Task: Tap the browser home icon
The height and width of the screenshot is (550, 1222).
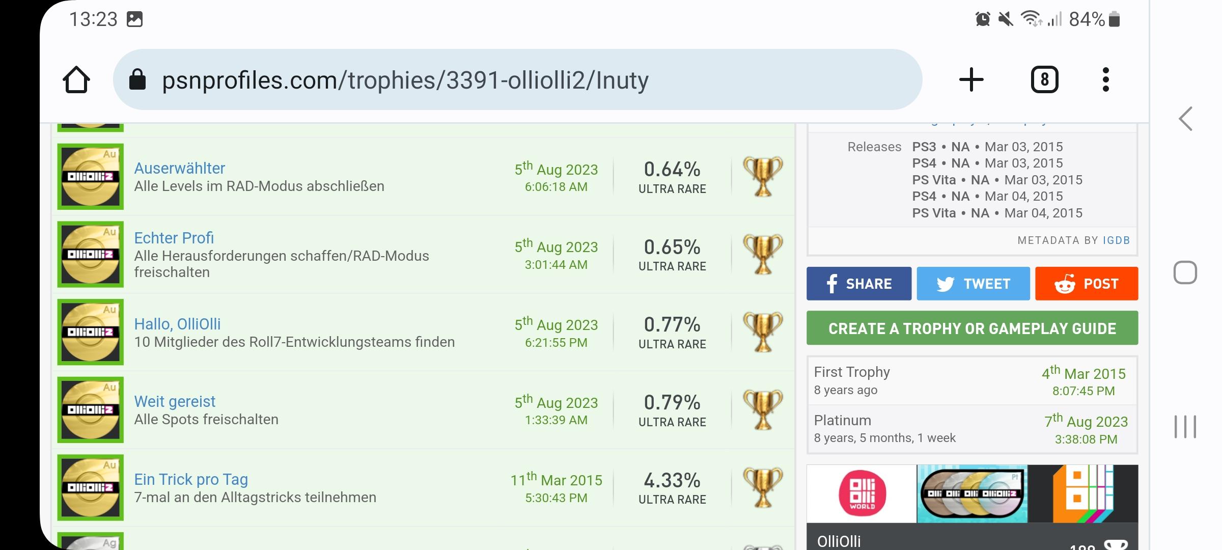Action: click(x=76, y=80)
